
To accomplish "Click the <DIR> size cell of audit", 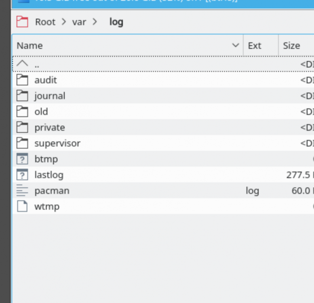I will tap(307, 80).
